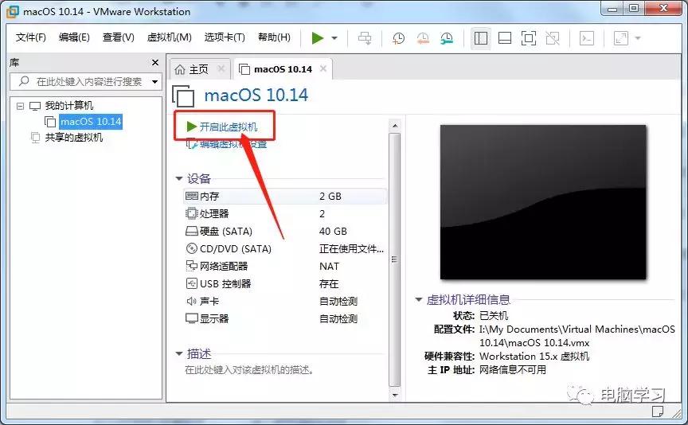Close the 库 library panel
Image resolution: width=688 pixels, height=425 pixels.
click(x=155, y=63)
